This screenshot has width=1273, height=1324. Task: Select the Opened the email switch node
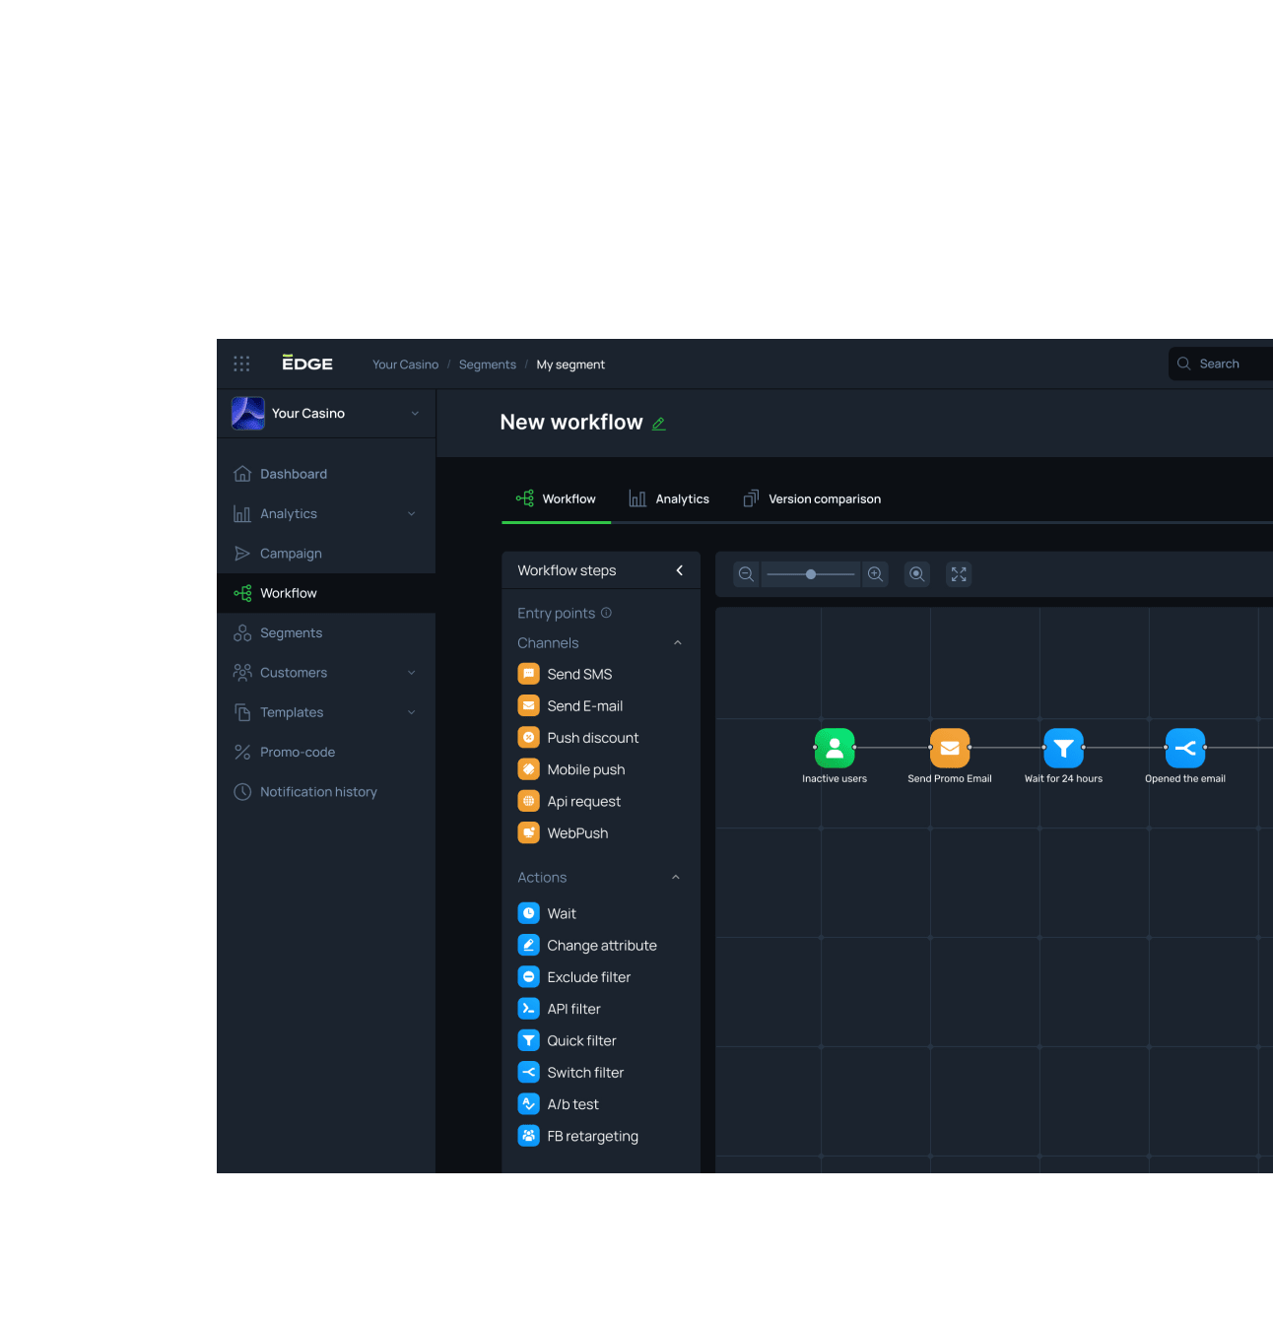[x=1184, y=749]
